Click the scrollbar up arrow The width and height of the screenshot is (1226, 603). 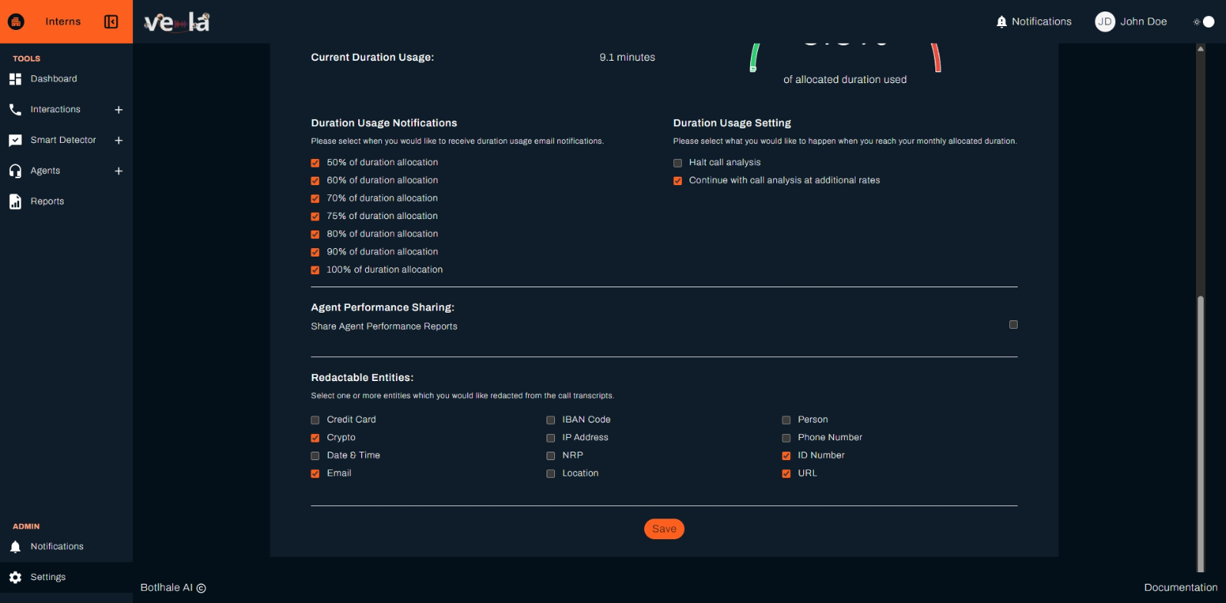[x=1201, y=48]
